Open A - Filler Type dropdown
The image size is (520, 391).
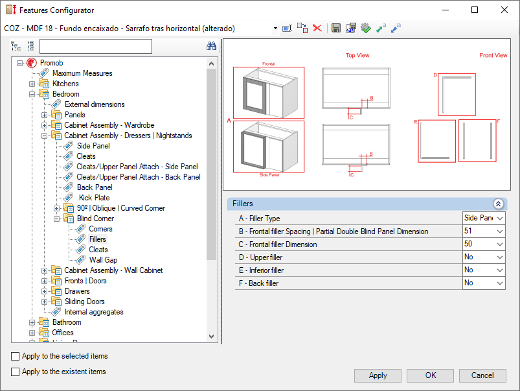pyautogui.click(x=500, y=219)
